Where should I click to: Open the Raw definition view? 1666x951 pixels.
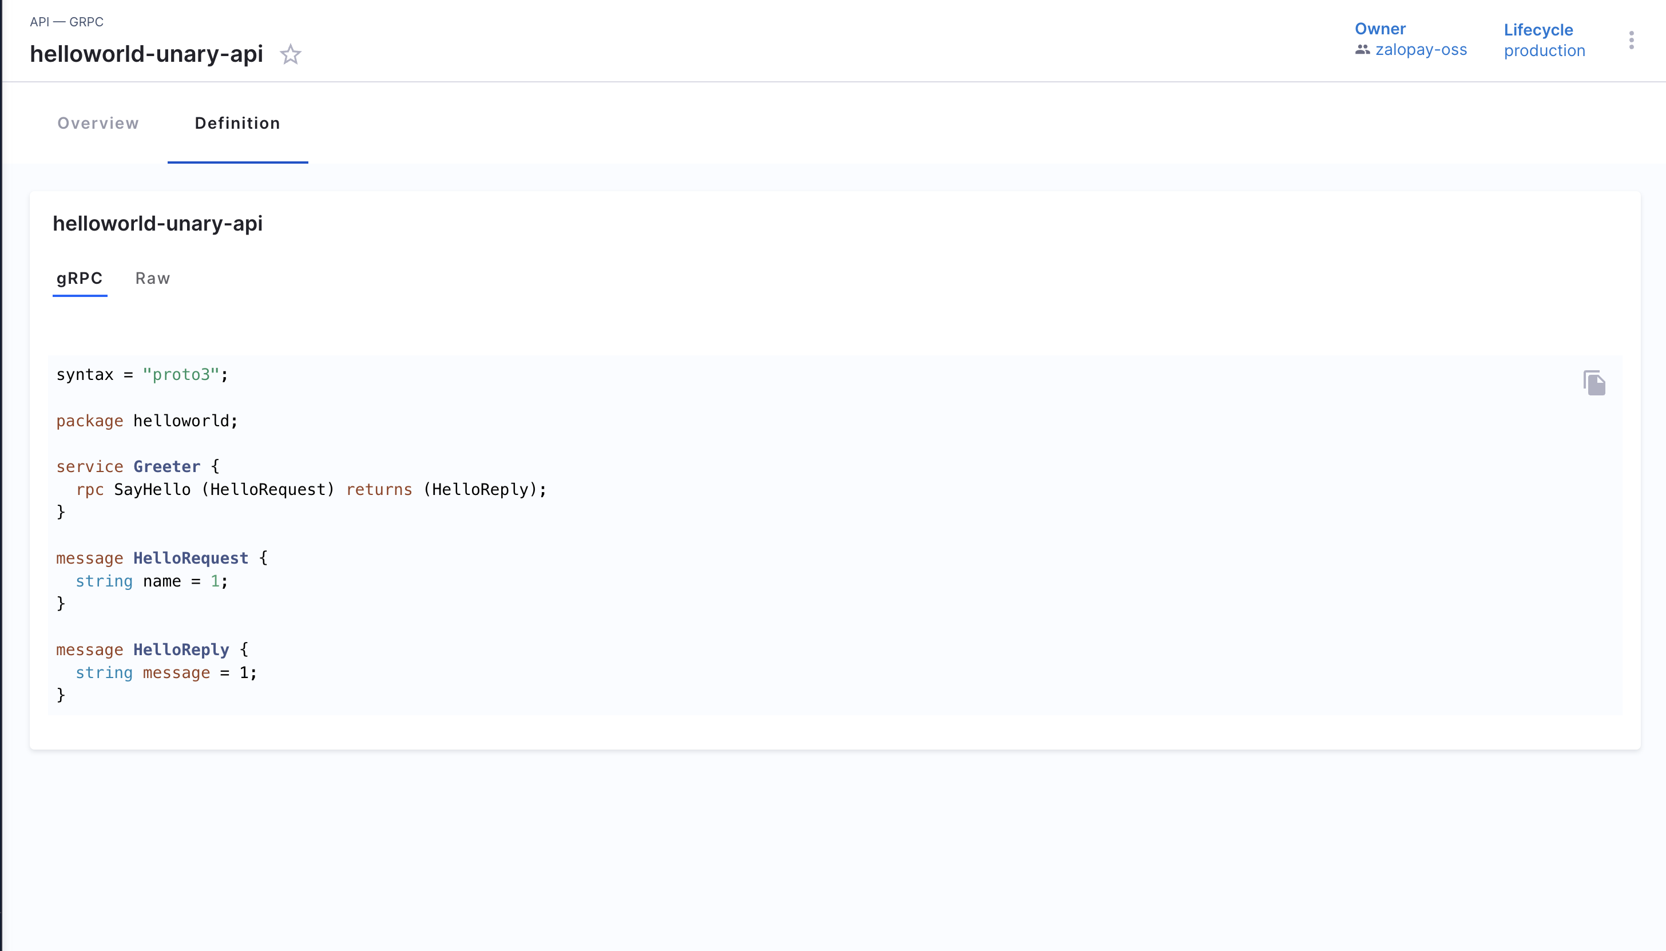152,278
